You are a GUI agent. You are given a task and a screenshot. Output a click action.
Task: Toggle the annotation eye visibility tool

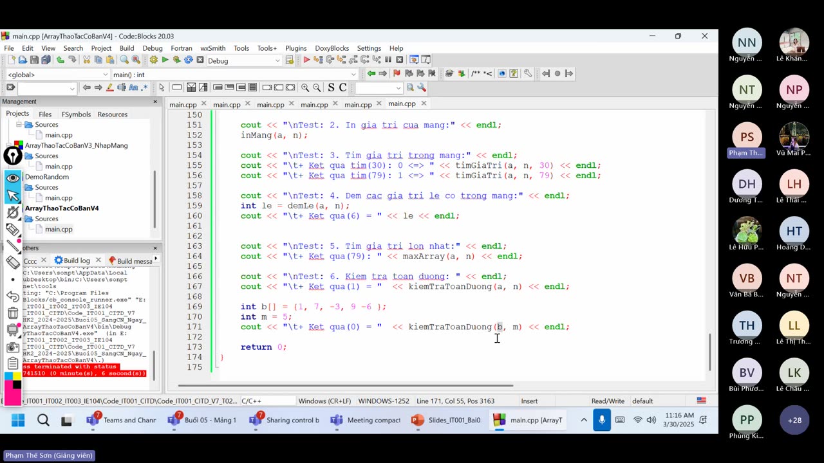[13, 177]
